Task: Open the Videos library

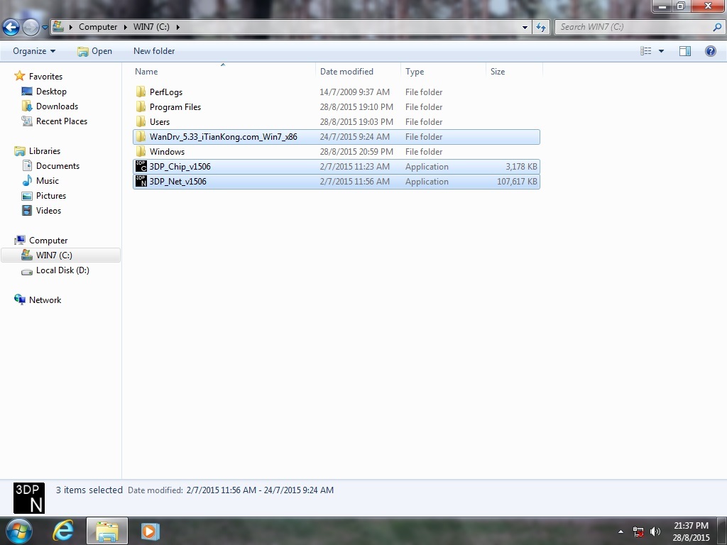Action: (48, 210)
